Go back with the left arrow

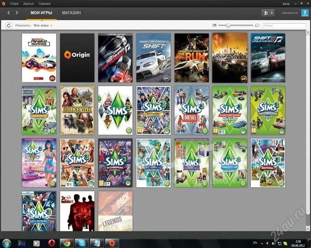point(9,13)
